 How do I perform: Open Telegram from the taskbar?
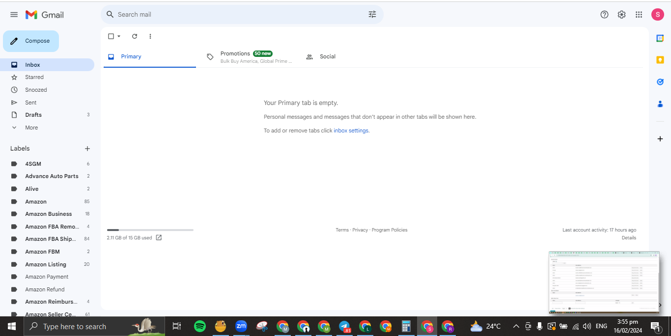pos(344,326)
